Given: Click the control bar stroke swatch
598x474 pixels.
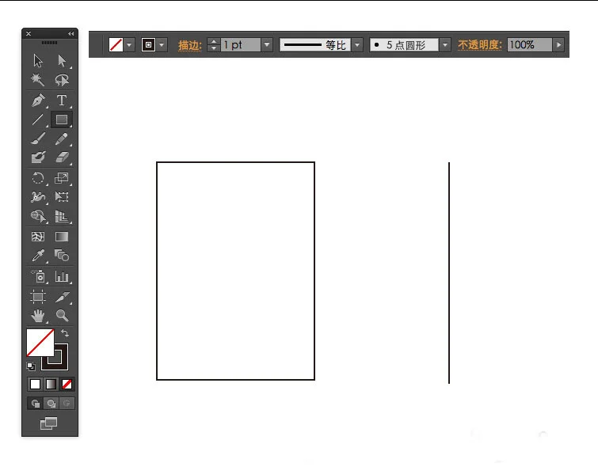Looking at the screenshot, I should point(148,44).
